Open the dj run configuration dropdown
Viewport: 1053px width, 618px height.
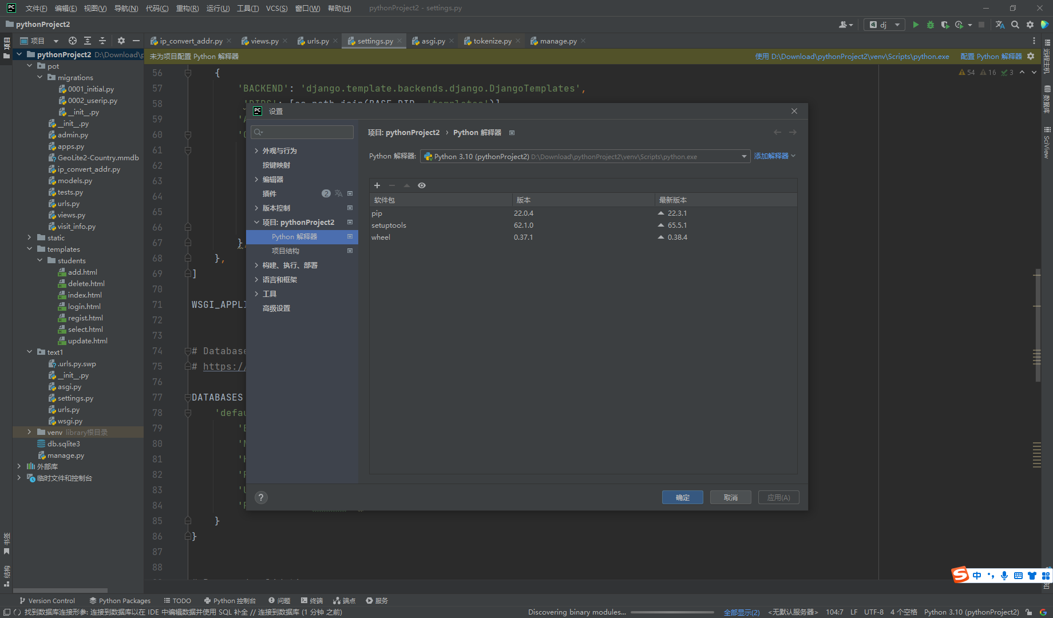[x=884, y=25]
